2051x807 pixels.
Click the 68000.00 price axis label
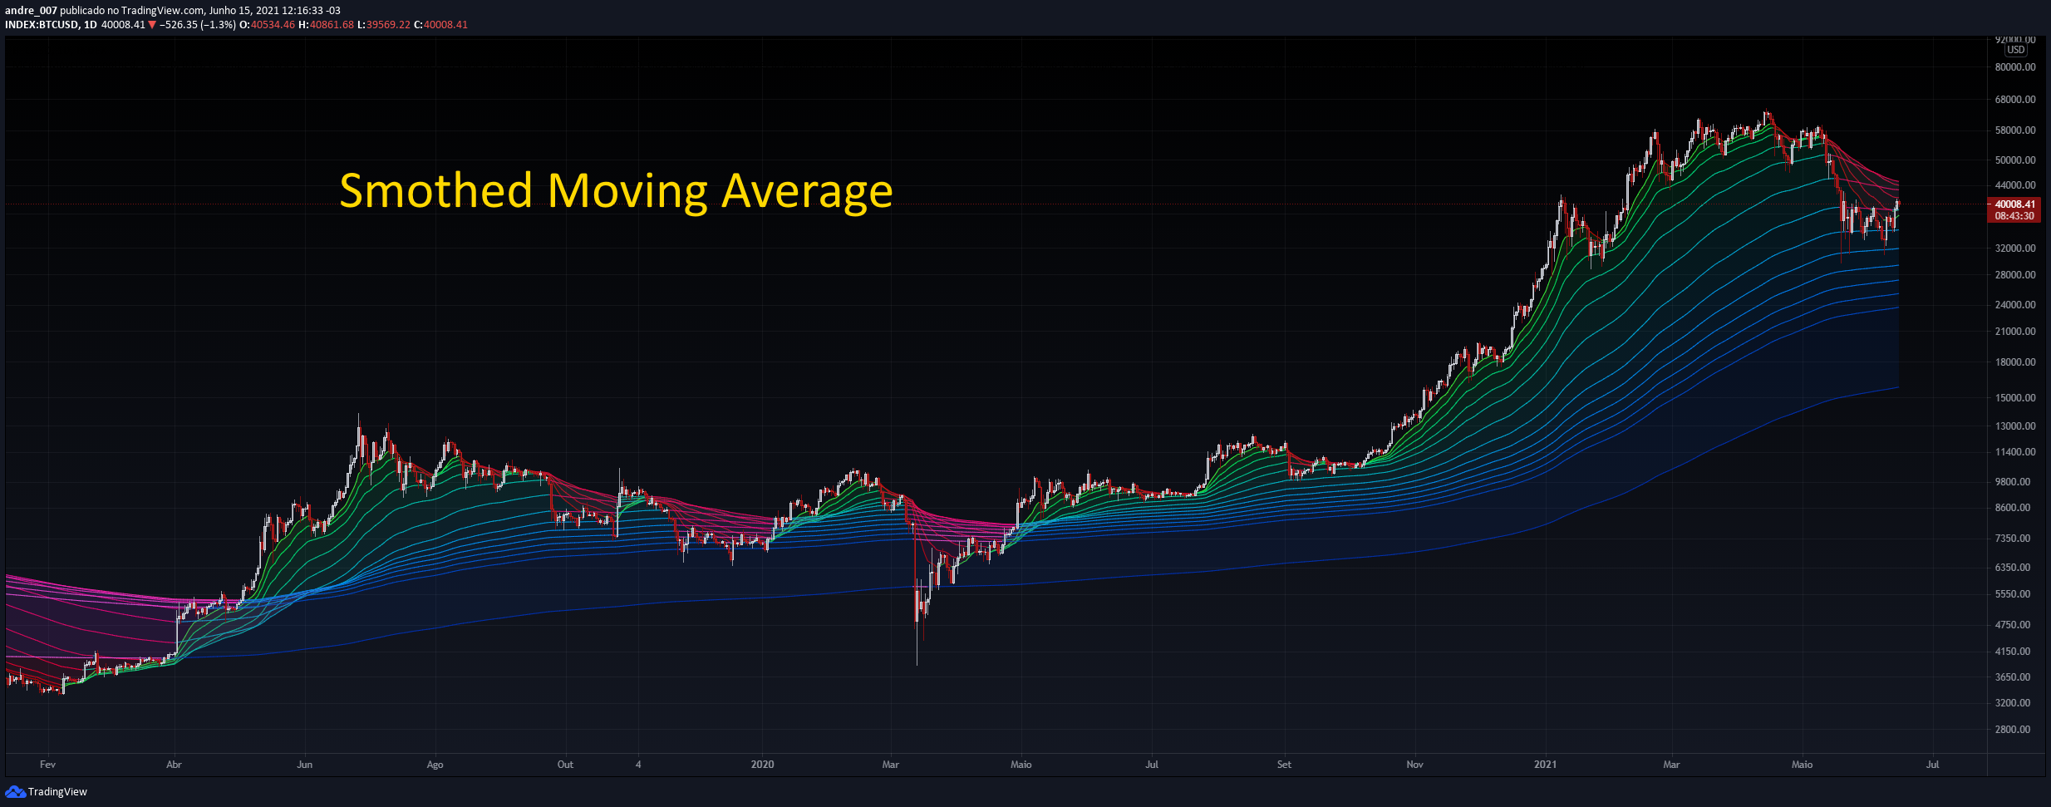[2015, 100]
